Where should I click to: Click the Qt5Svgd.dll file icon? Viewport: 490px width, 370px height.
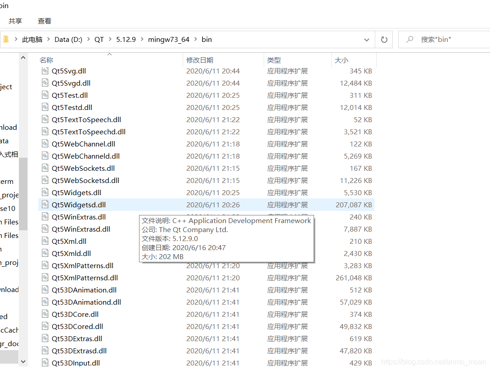point(45,83)
